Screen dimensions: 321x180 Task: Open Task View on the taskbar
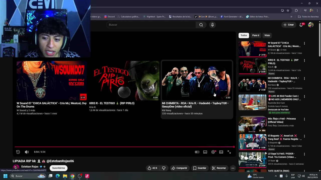50,176
